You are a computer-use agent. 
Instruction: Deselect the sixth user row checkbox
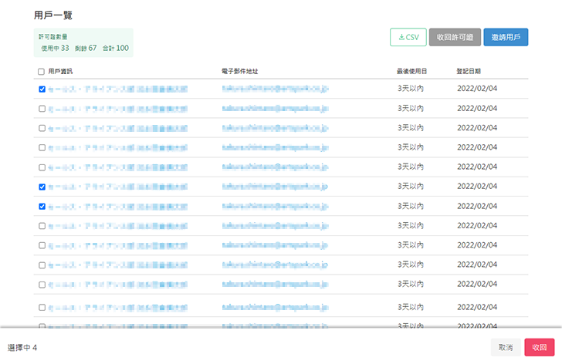click(42, 187)
